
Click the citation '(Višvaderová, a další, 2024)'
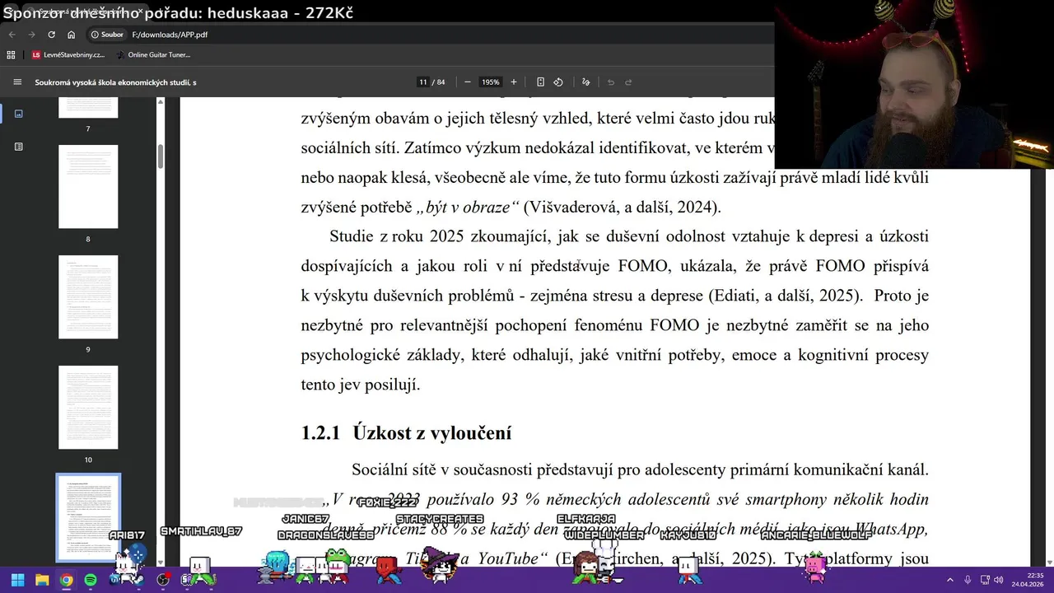(x=622, y=207)
